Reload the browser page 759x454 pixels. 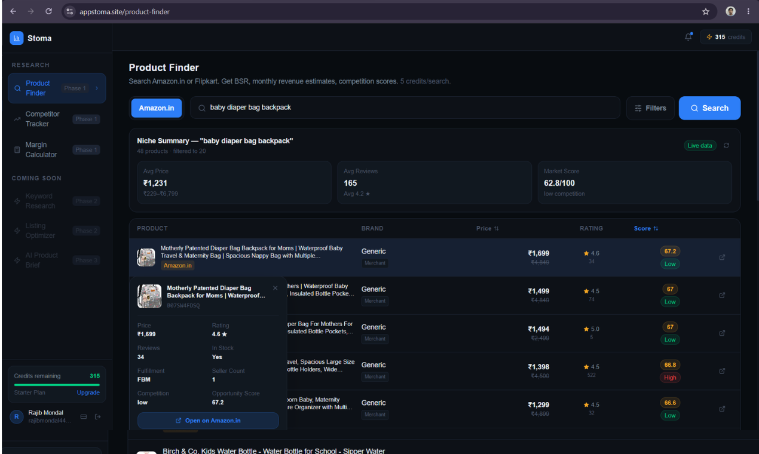(48, 11)
